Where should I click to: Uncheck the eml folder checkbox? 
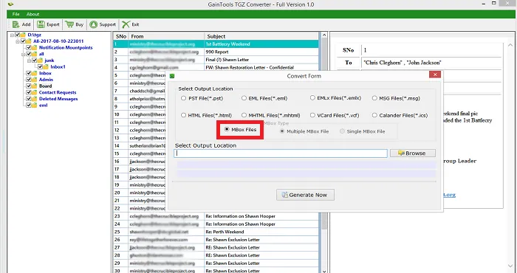pos(29,106)
